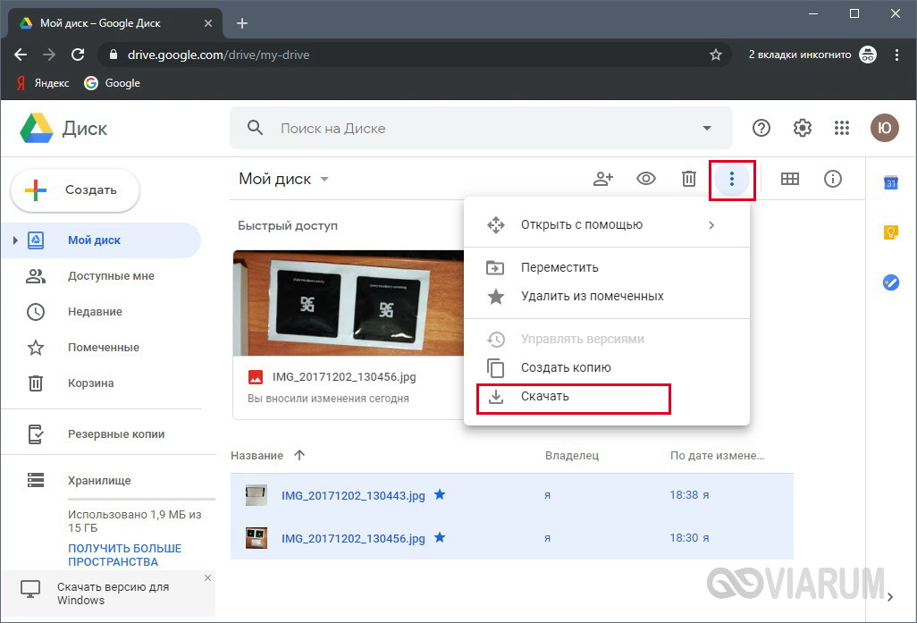Select Создать копию menu entry
917x623 pixels.
point(566,367)
